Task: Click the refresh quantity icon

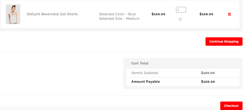Action: pyautogui.click(x=180, y=19)
